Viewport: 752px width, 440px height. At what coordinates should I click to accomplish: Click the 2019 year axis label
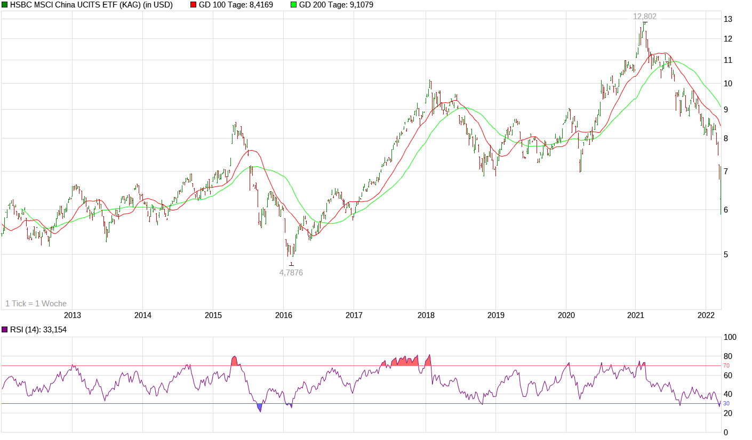point(496,315)
